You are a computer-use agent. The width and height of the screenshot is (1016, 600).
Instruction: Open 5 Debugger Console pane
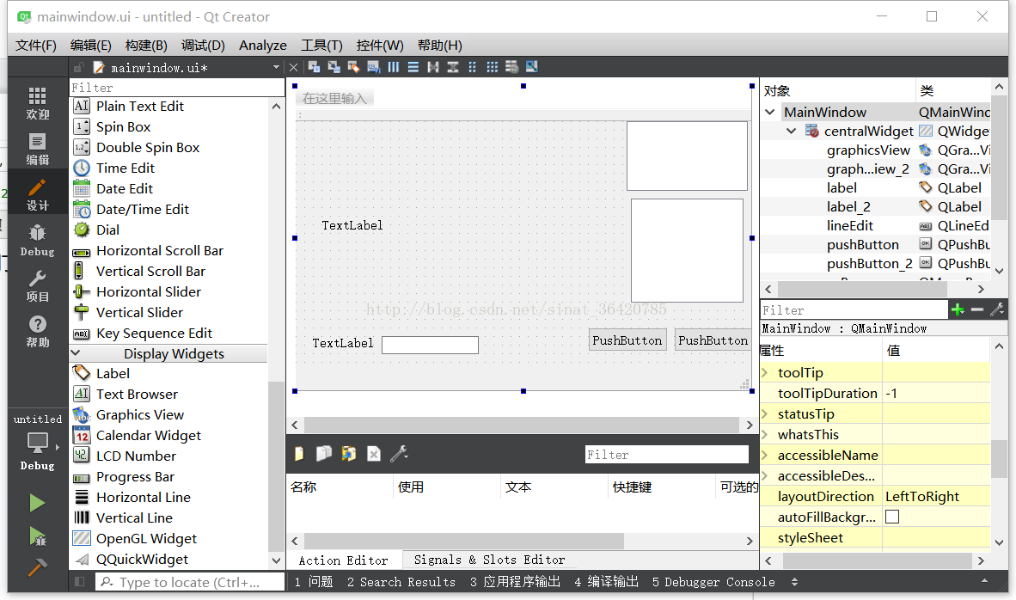click(713, 582)
